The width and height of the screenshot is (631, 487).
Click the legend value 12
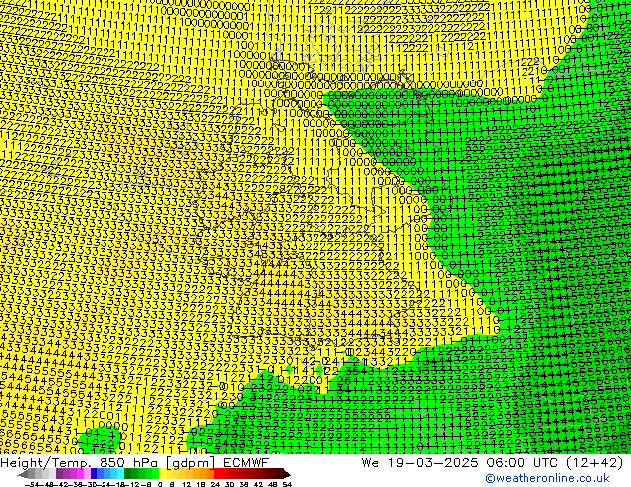[x=187, y=484]
